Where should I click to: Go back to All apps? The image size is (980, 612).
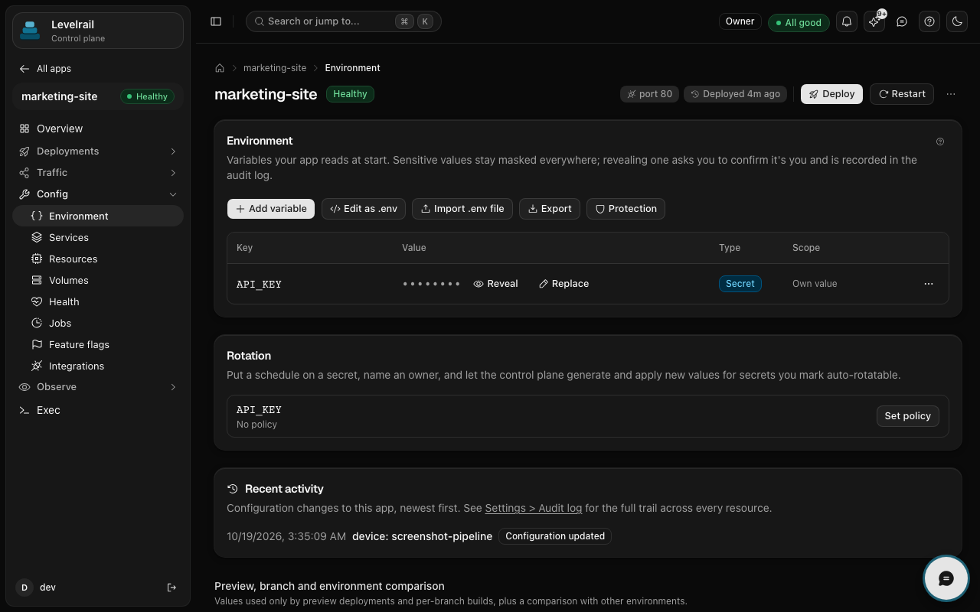(x=46, y=69)
